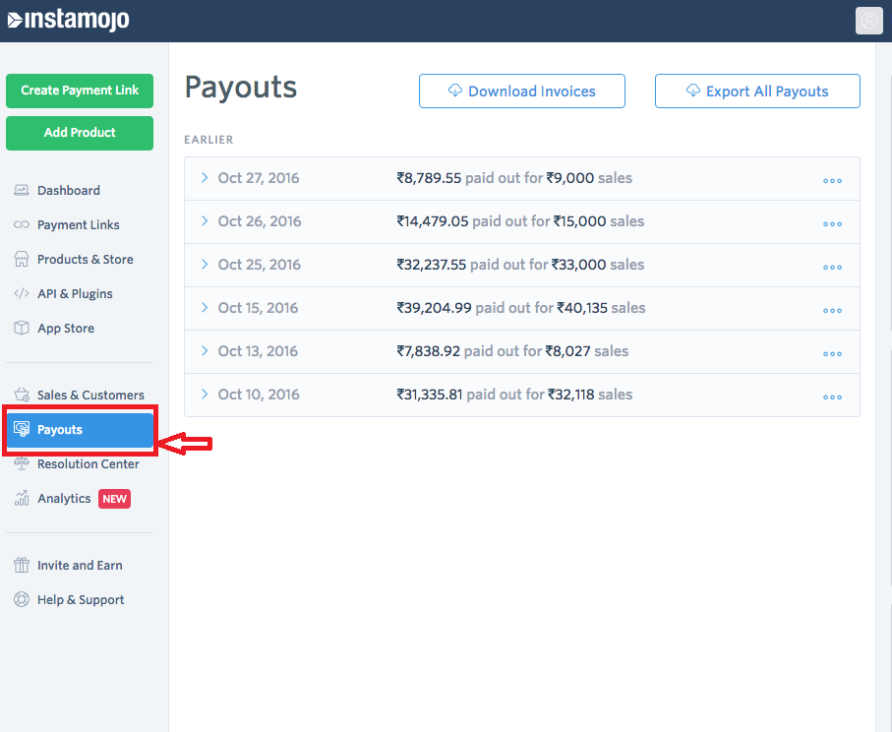The image size is (892, 732).
Task: Expand the Oct 15, 2016 payout row
Action: (205, 307)
